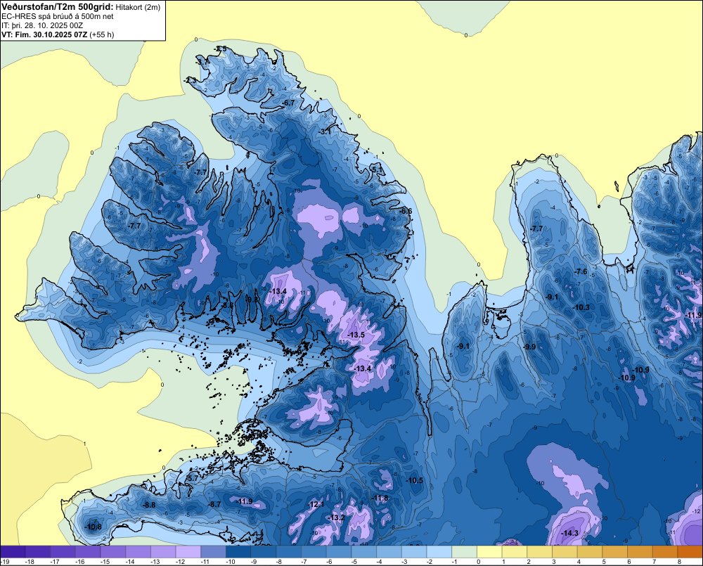
Task: Pick the darkest purple legend swatch after -19
Action: click(13, 552)
